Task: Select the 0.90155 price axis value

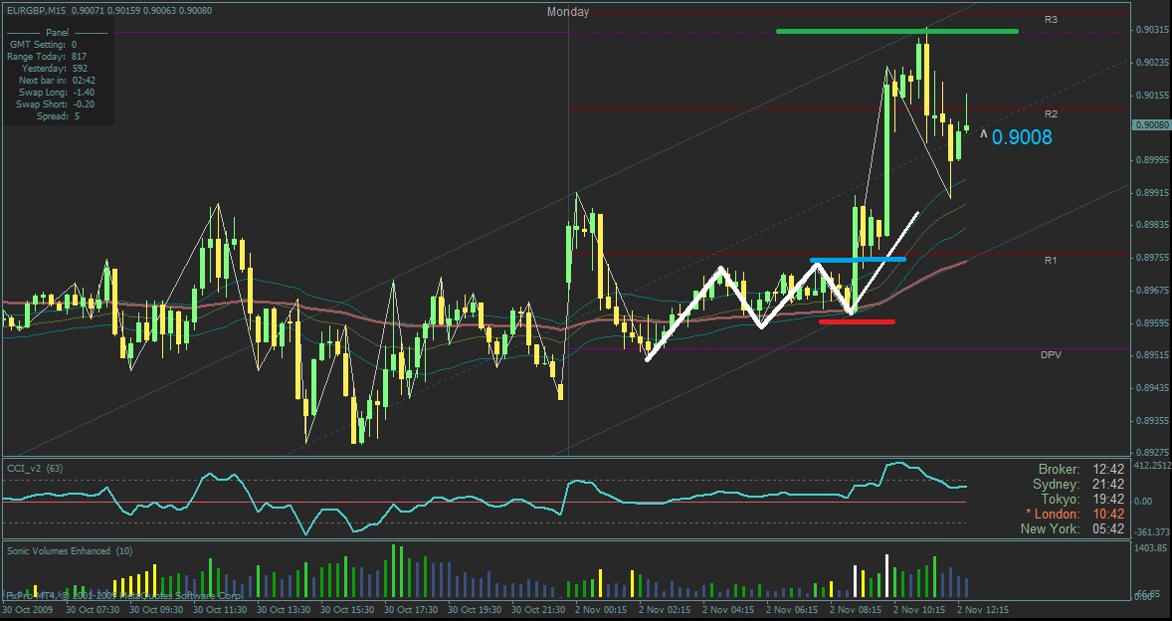Action: [1152, 96]
